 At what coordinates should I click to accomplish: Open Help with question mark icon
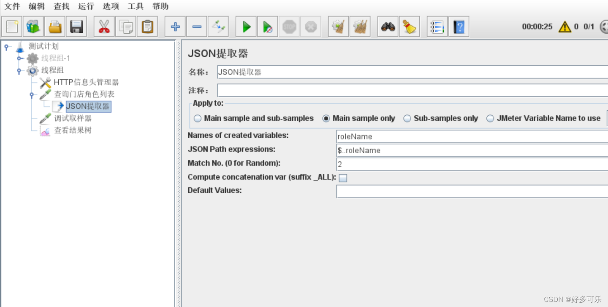click(x=459, y=27)
